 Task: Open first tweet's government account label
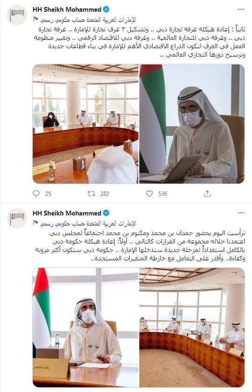tap(88, 20)
